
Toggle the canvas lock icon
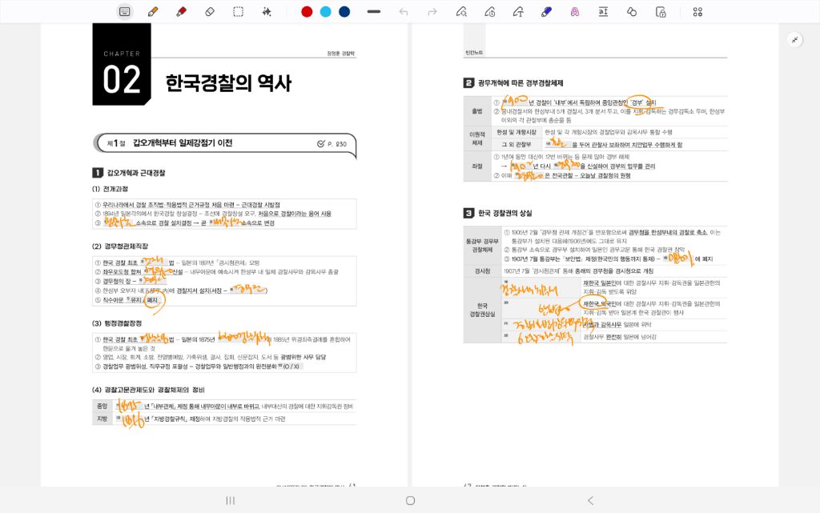click(661, 11)
